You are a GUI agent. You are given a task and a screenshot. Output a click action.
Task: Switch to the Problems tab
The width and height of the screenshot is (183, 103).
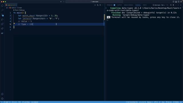click(110, 5)
